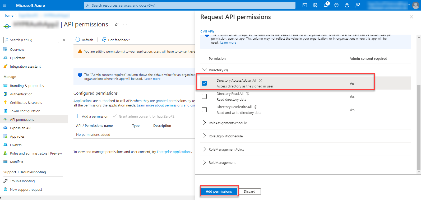Click the plus icon for Add a permission
The height and width of the screenshot is (200, 421).
[x=78, y=116]
